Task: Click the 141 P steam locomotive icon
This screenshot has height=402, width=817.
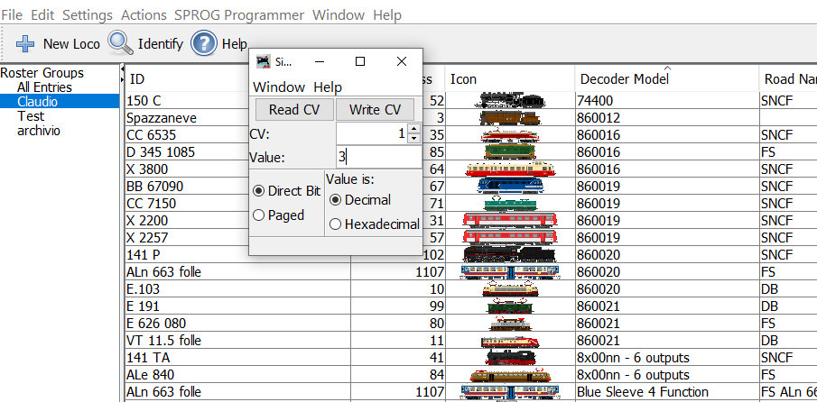Action: 508,254
